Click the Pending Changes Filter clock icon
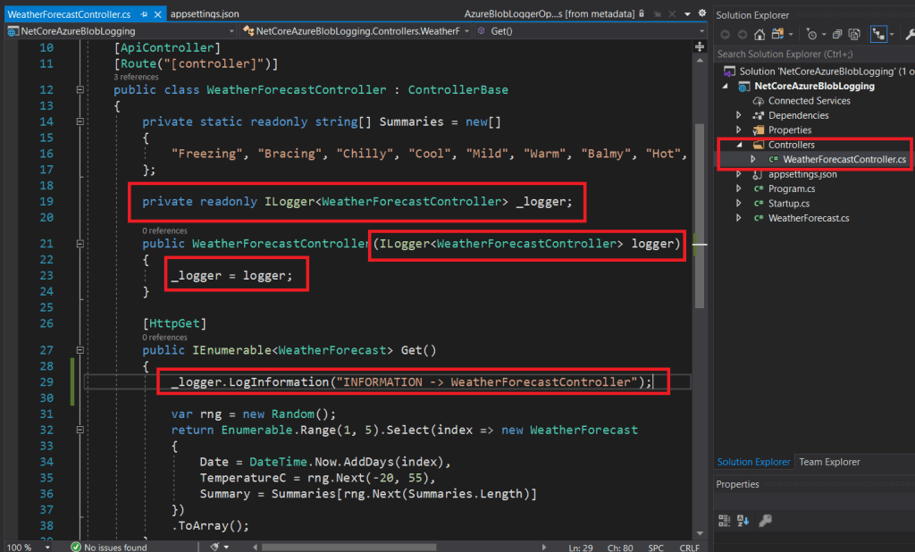The width and height of the screenshot is (915, 552). tap(811, 34)
